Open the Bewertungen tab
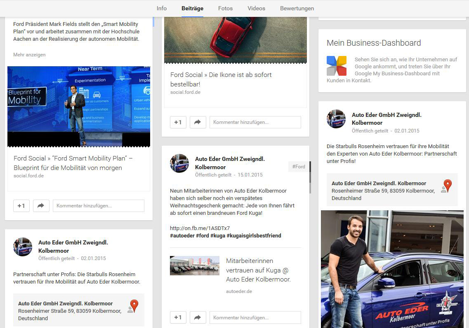 [x=297, y=8]
